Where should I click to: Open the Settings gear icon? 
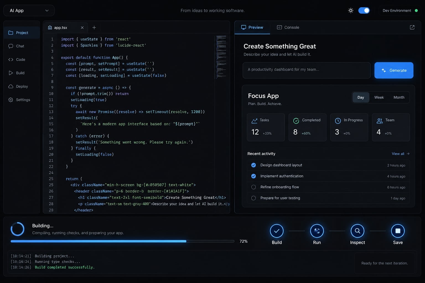[x=11, y=100]
